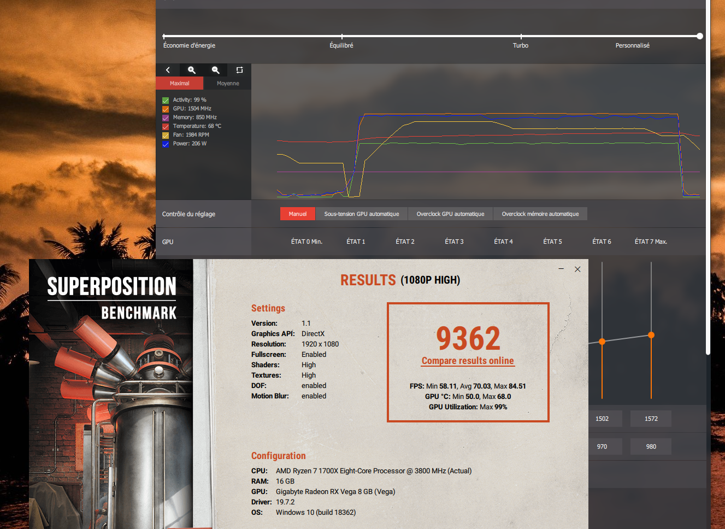
Task: Click the Contrôle du réglage label
Action: pos(188,214)
